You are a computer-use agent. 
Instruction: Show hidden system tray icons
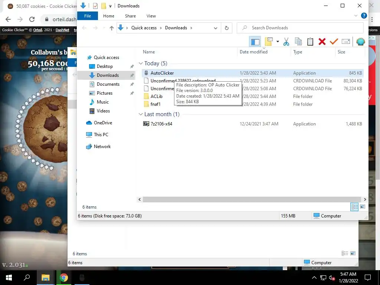(314, 278)
